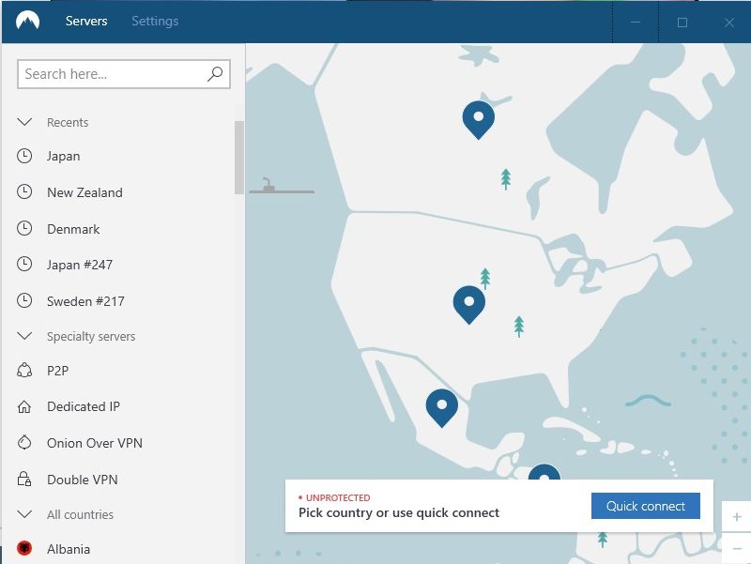
Task: Zoom in the map with plus button
Action: [737, 516]
